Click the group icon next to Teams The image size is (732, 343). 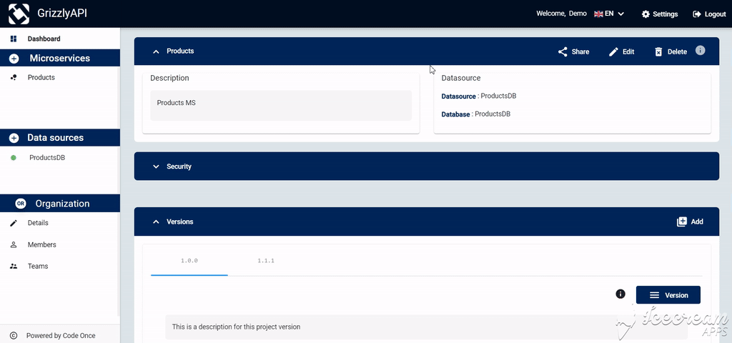(x=14, y=266)
